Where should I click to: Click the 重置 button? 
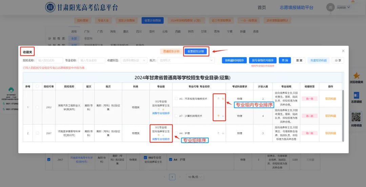pos(299,60)
